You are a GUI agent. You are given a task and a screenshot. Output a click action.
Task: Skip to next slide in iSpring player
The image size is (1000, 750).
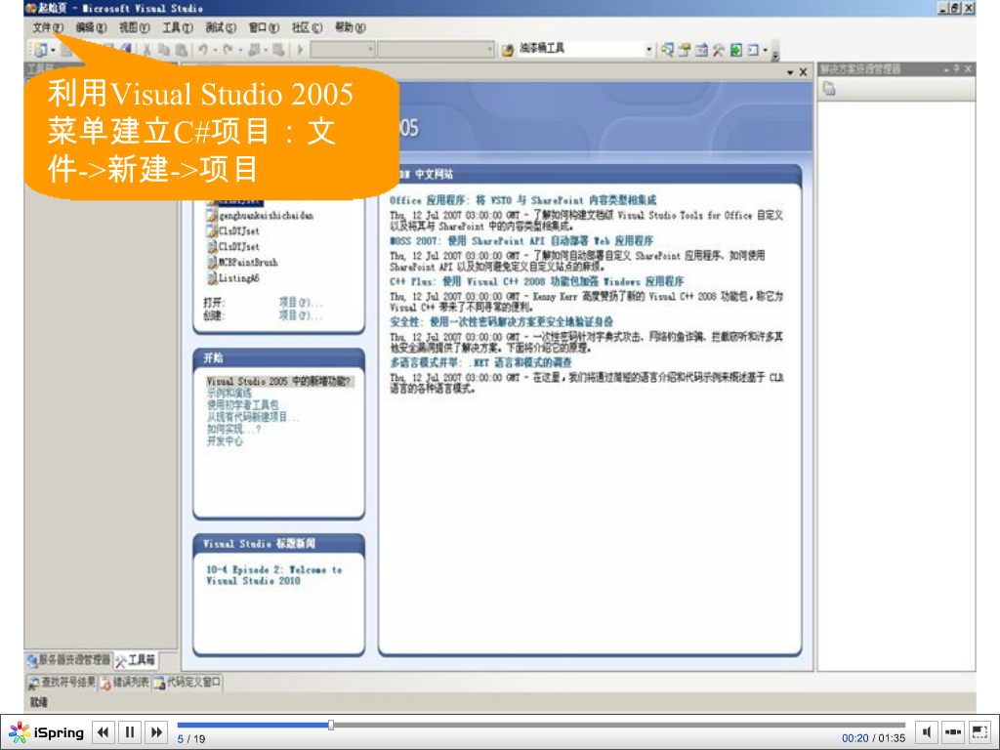(x=157, y=732)
